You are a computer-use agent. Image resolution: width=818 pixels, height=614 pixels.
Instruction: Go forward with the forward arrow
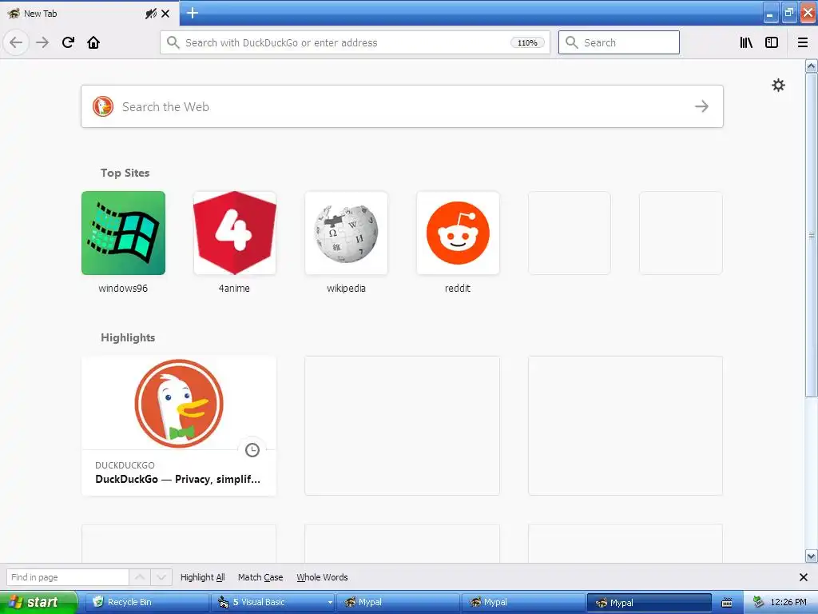point(42,42)
